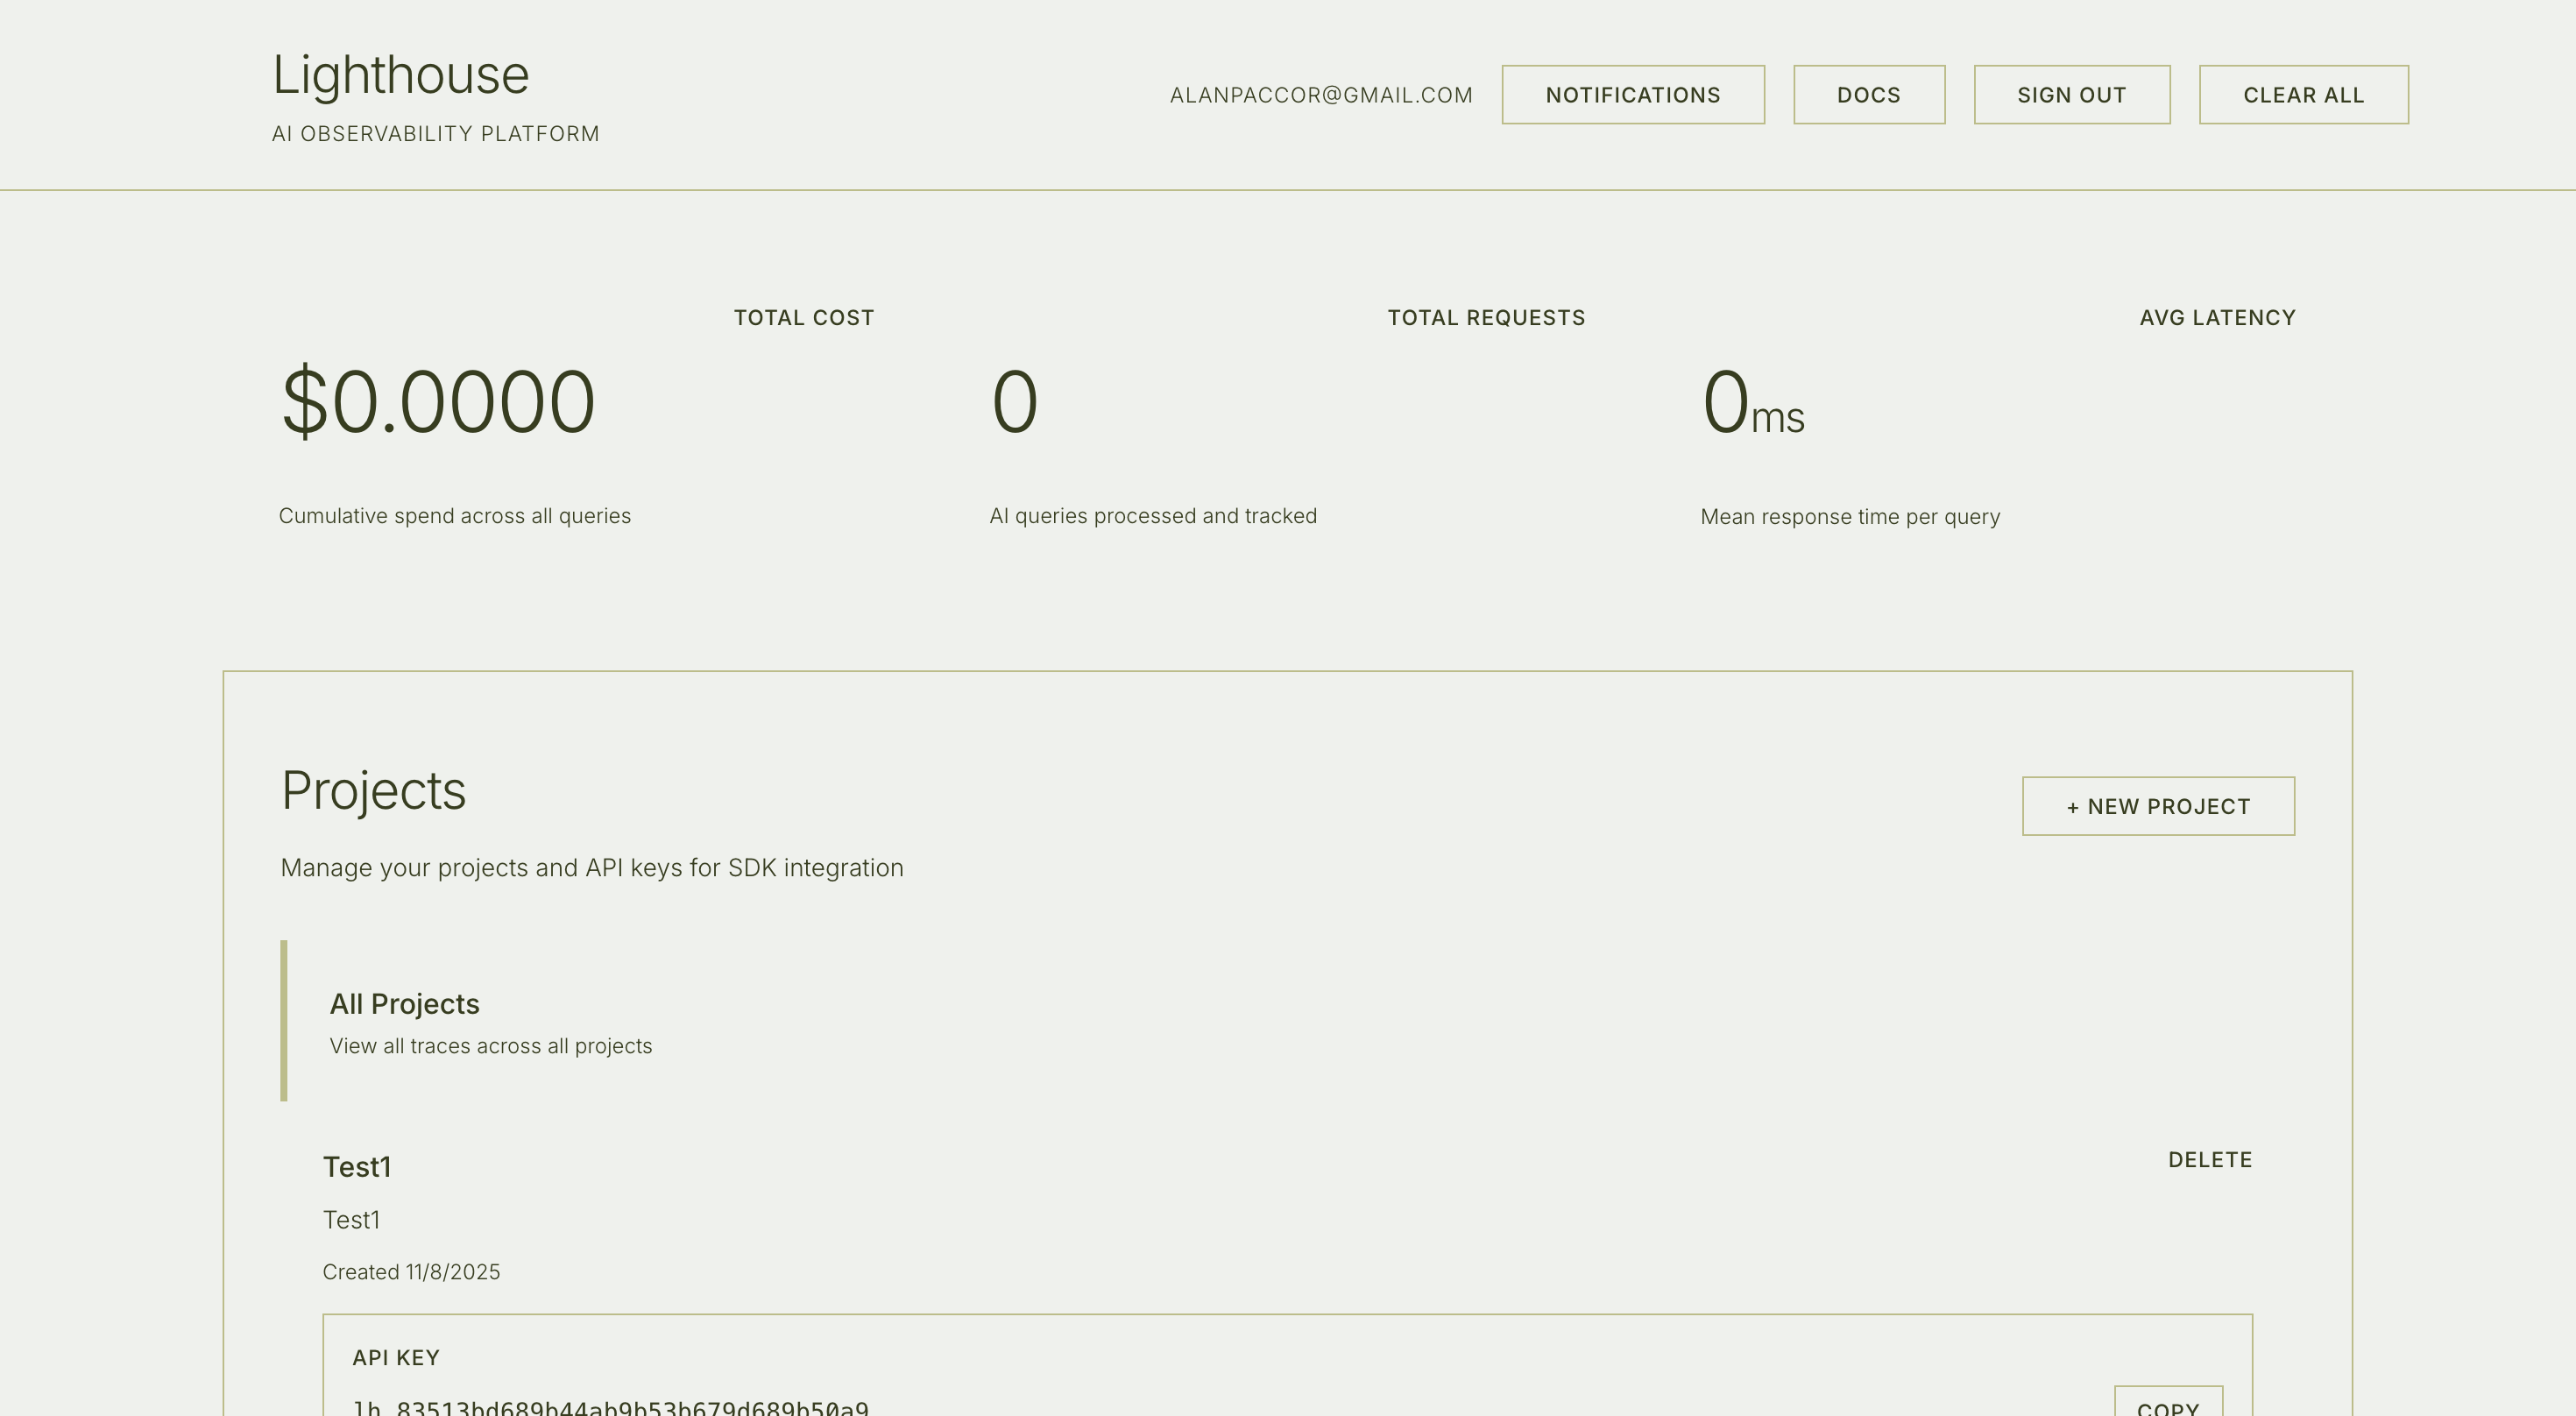Open the Docs page
Screen dimensions: 2576x1416
1868,95
